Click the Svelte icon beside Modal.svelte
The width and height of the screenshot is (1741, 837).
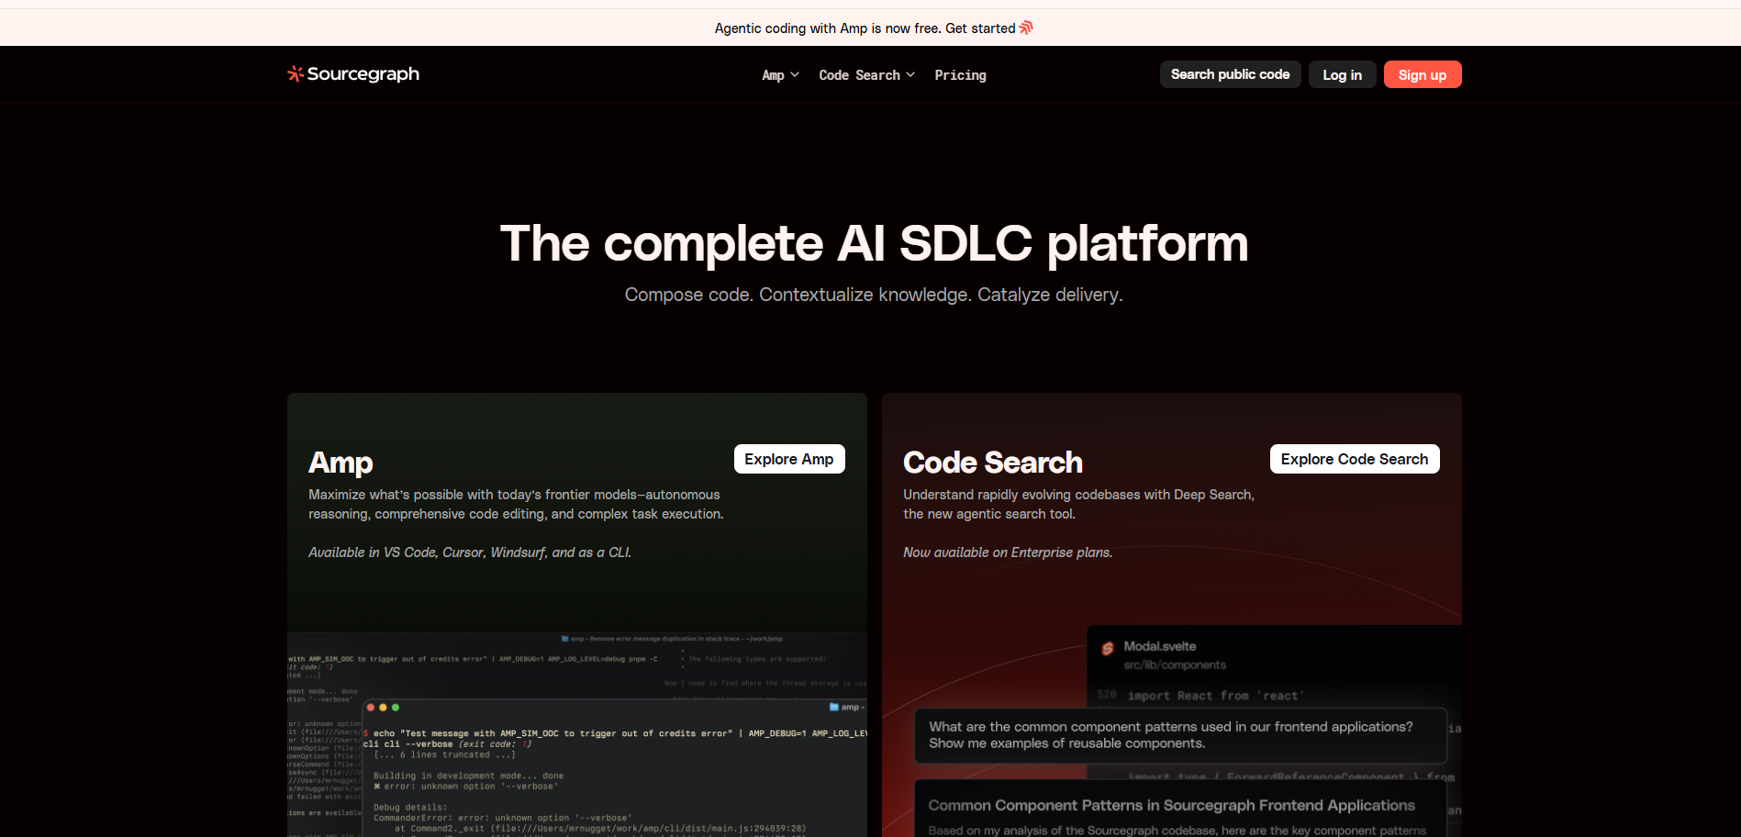[x=1108, y=649]
